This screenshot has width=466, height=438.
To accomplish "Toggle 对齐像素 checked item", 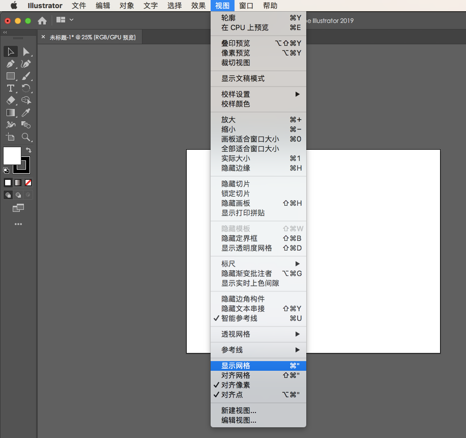I will point(258,385).
